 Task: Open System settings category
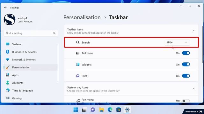click(x=31, y=44)
